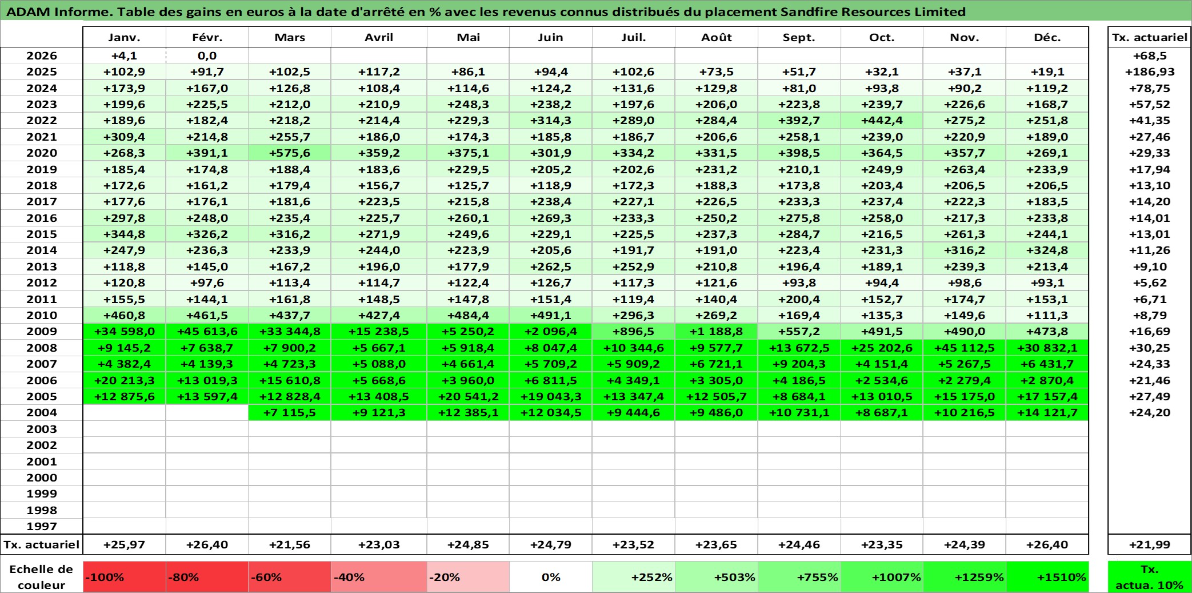Click the 2009 row label

(42, 331)
